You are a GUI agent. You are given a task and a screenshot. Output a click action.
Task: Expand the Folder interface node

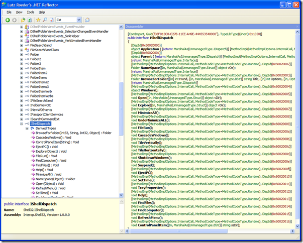(x=22, y=54)
